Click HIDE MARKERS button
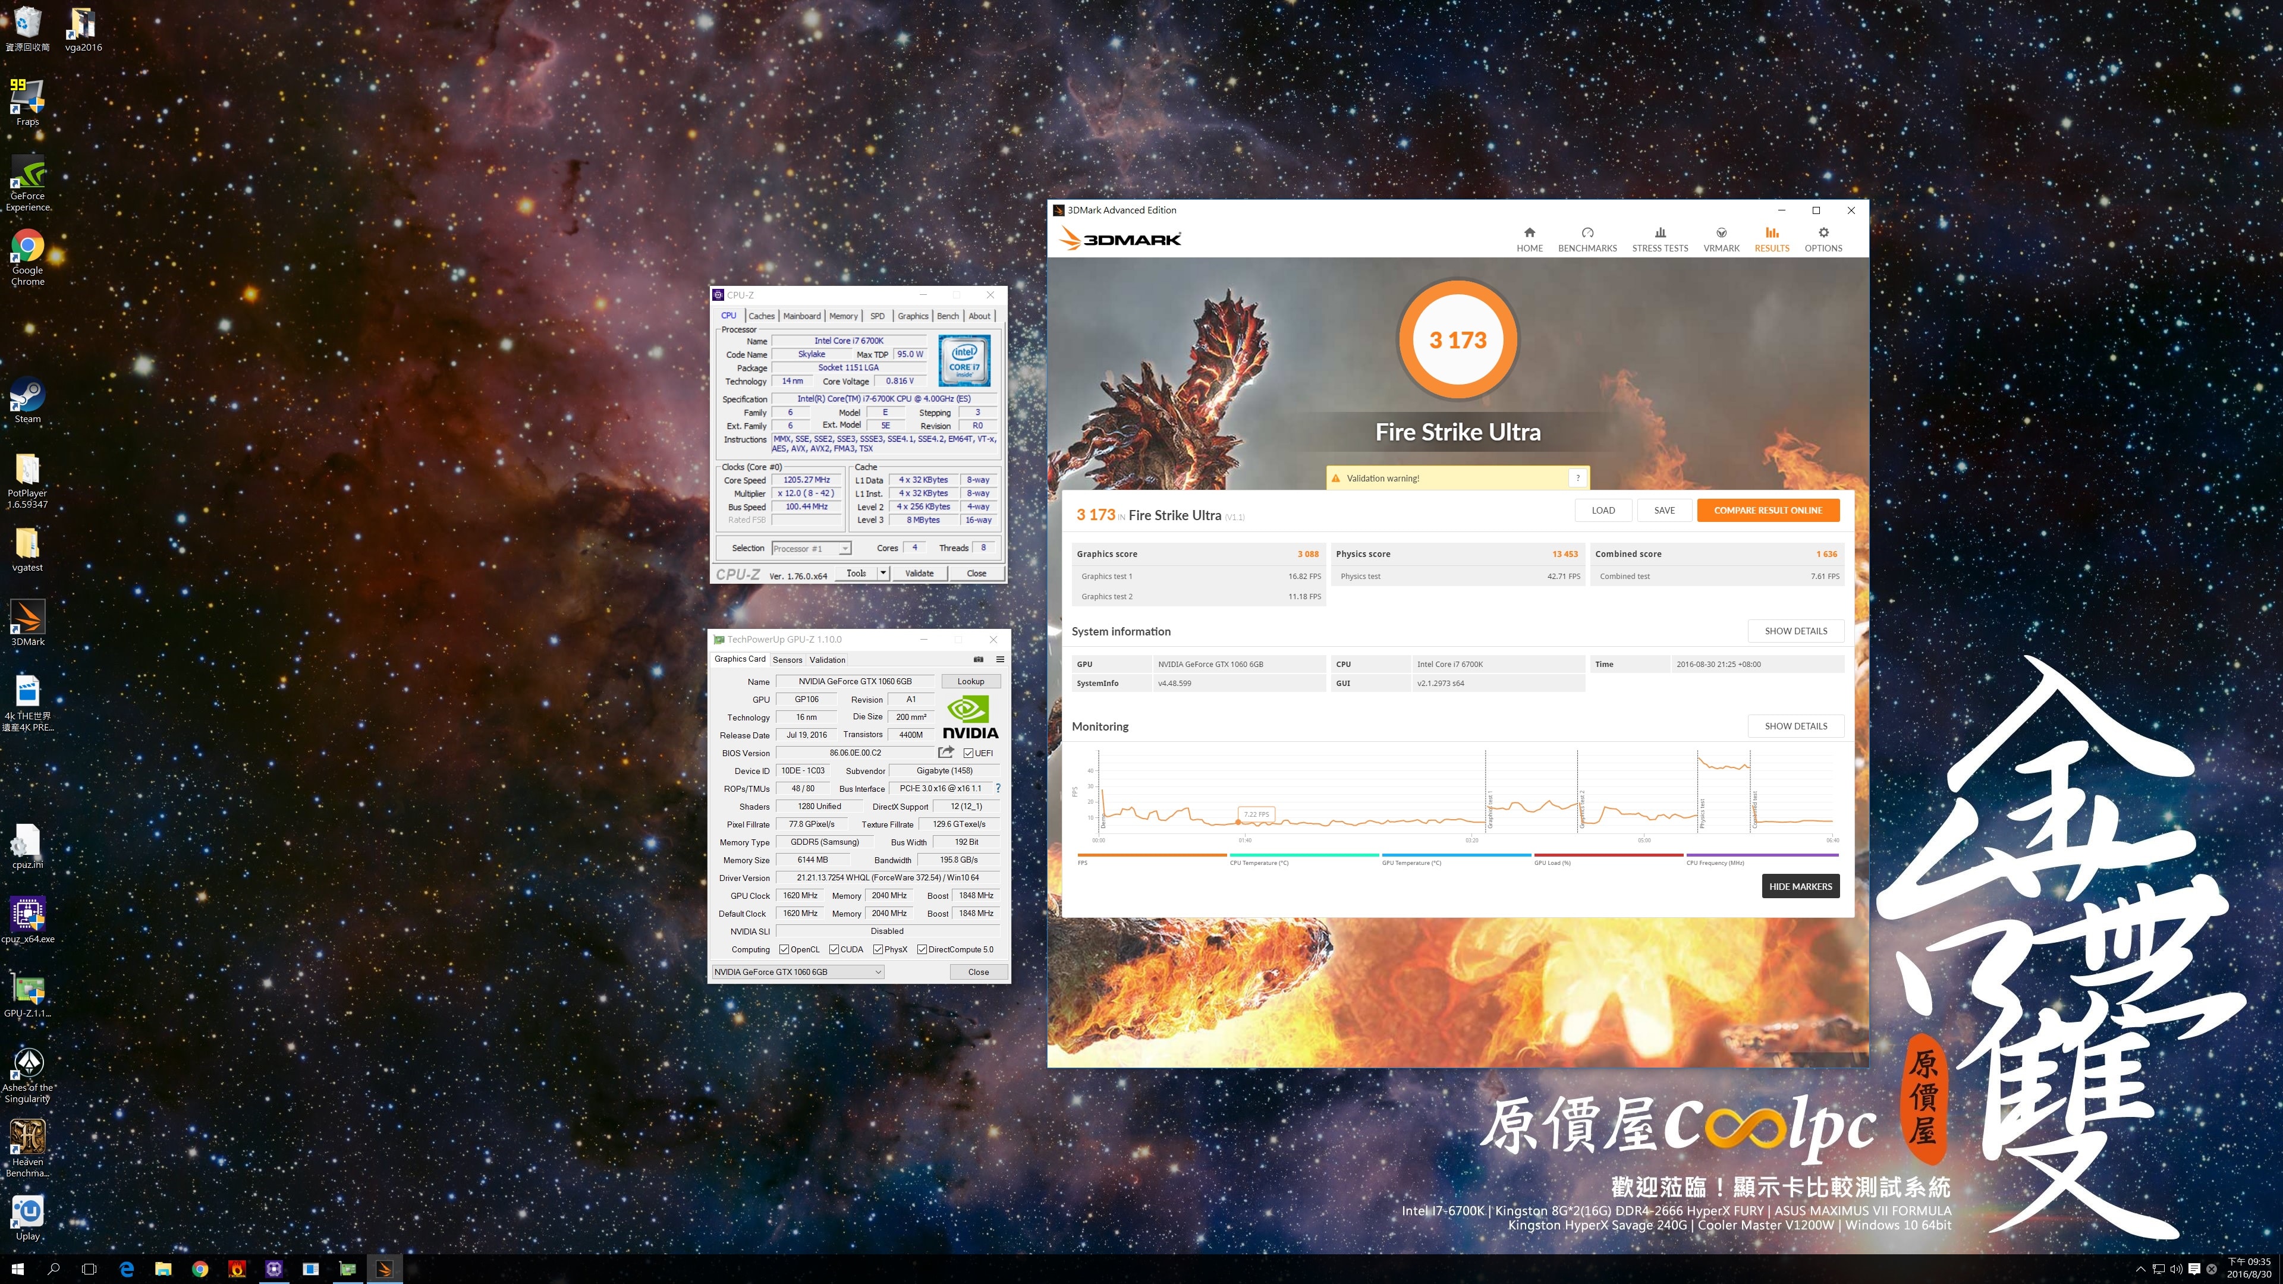Viewport: 2283px width, 1284px height. [1800, 886]
